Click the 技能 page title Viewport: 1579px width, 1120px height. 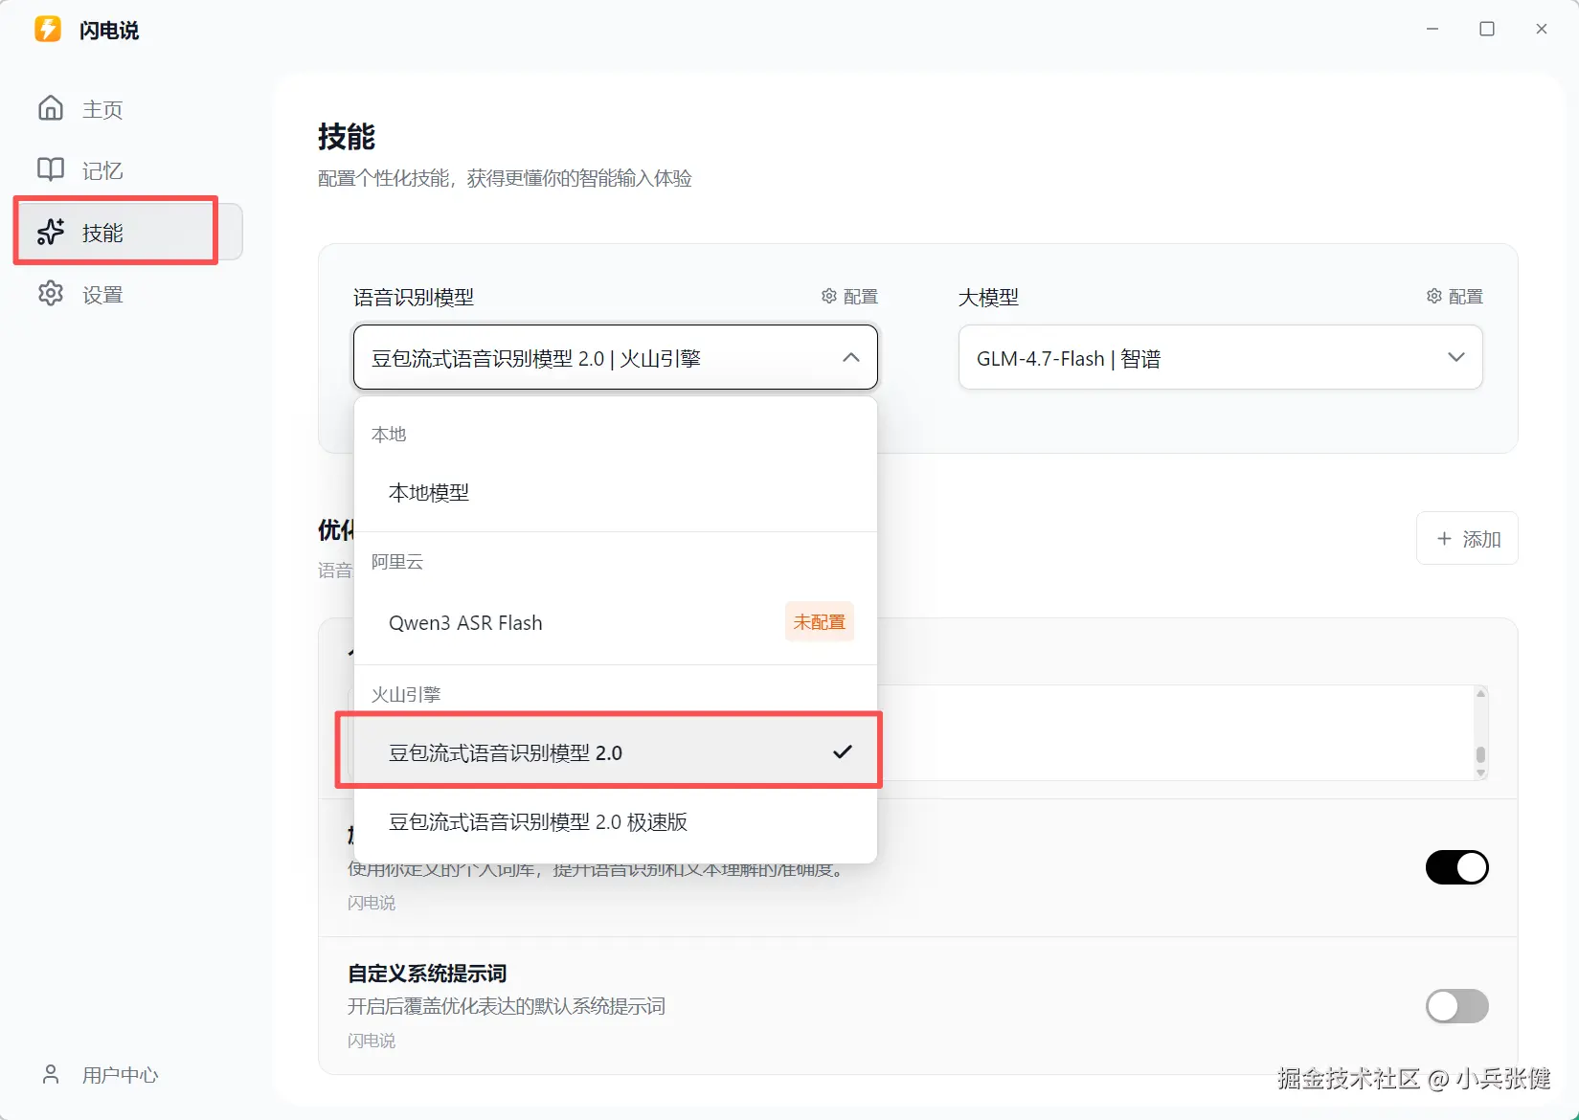click(x=347, y=137)
